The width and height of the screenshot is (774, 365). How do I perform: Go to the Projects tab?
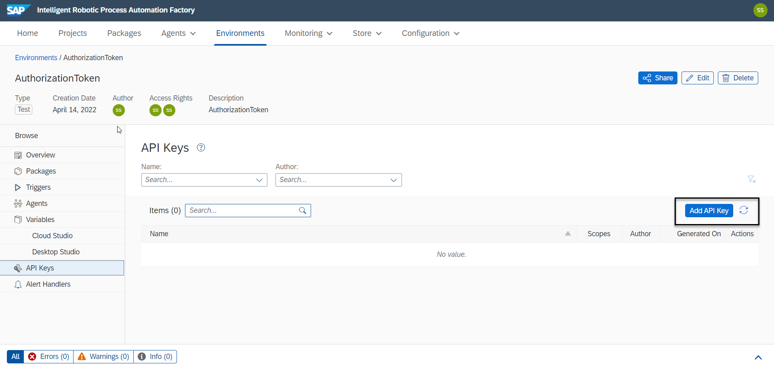click(x=73, y=33)
